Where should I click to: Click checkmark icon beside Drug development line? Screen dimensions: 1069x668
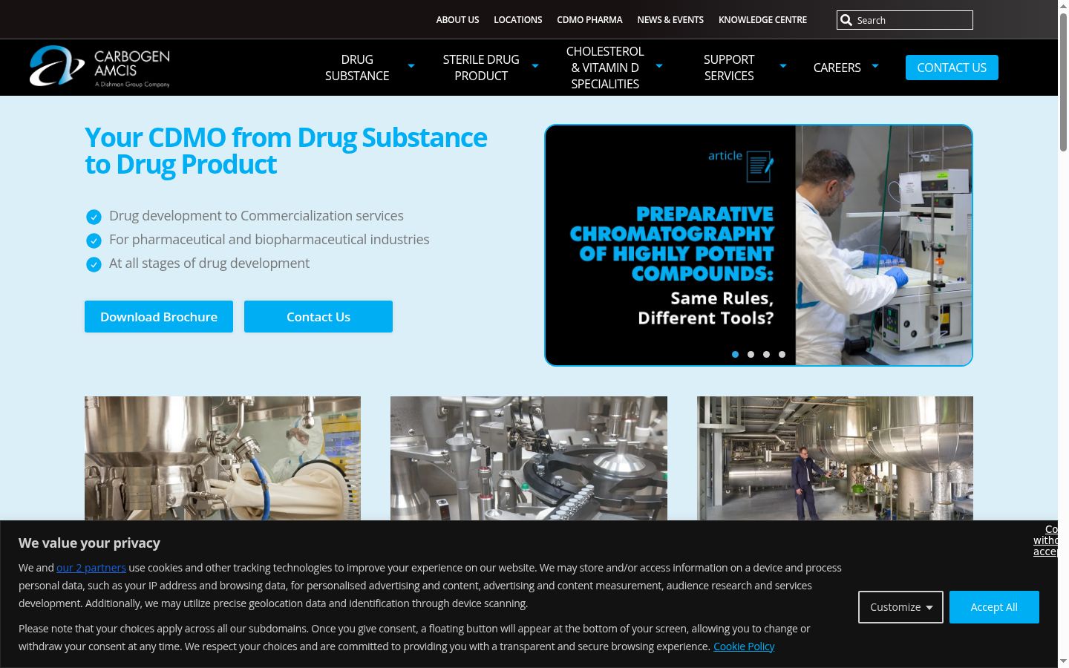(x=94, y=217)
